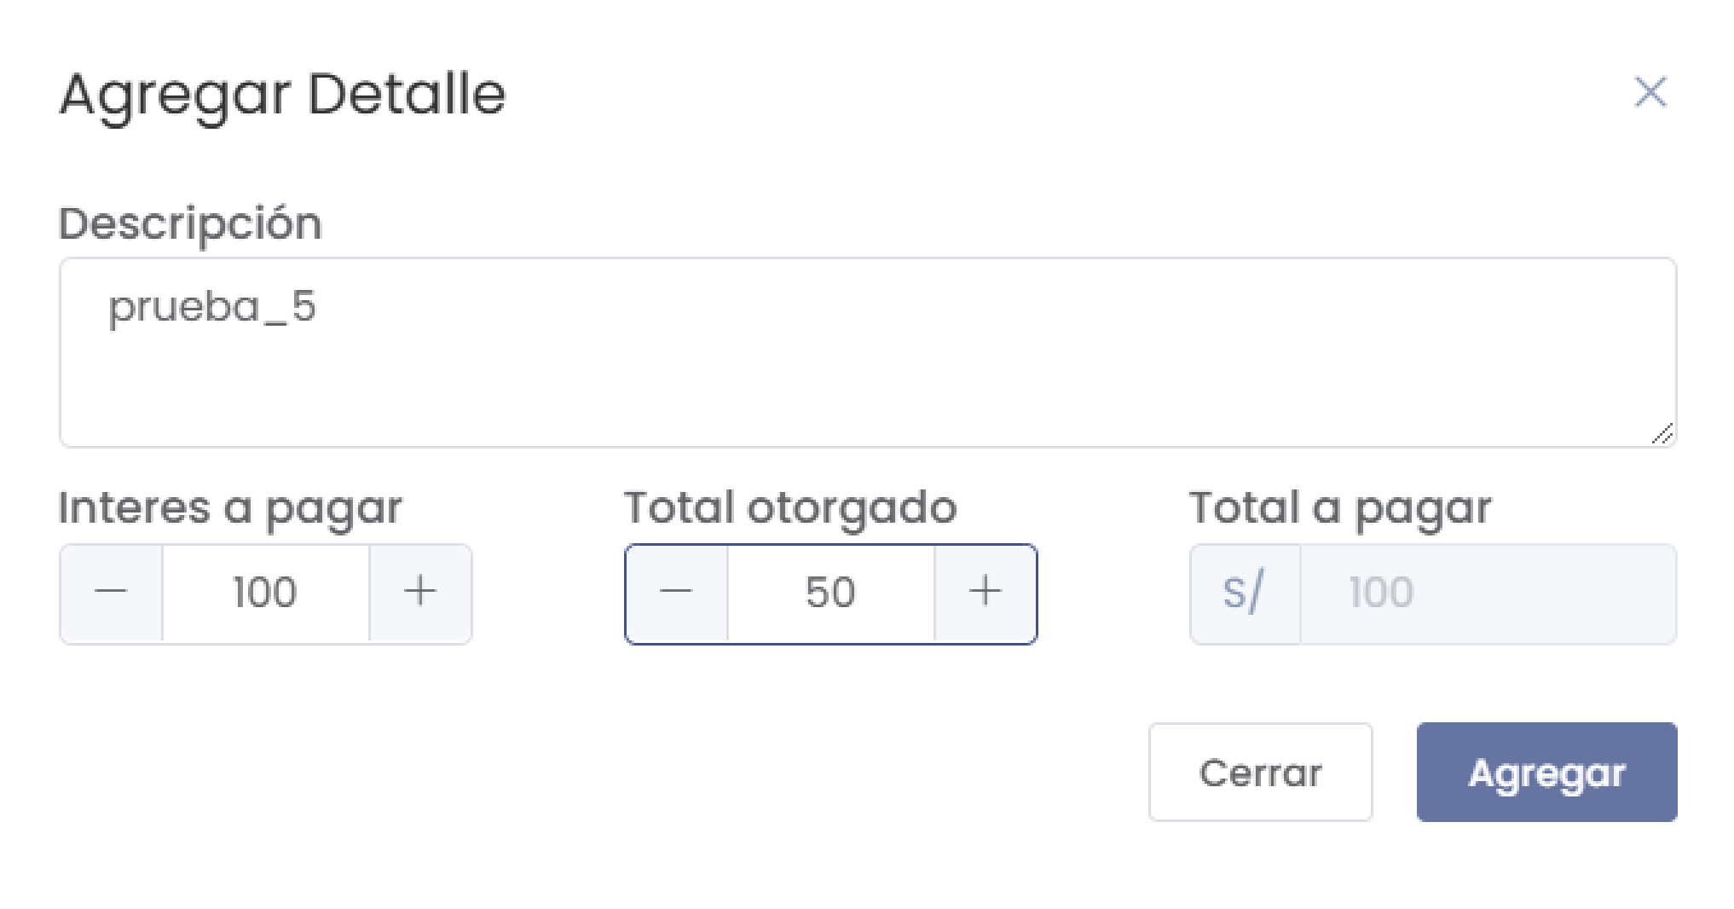Click the Interes a pagar value field showing 100
The width and height of the screenshot is (1734, 909).
click(x=264, y=592)
